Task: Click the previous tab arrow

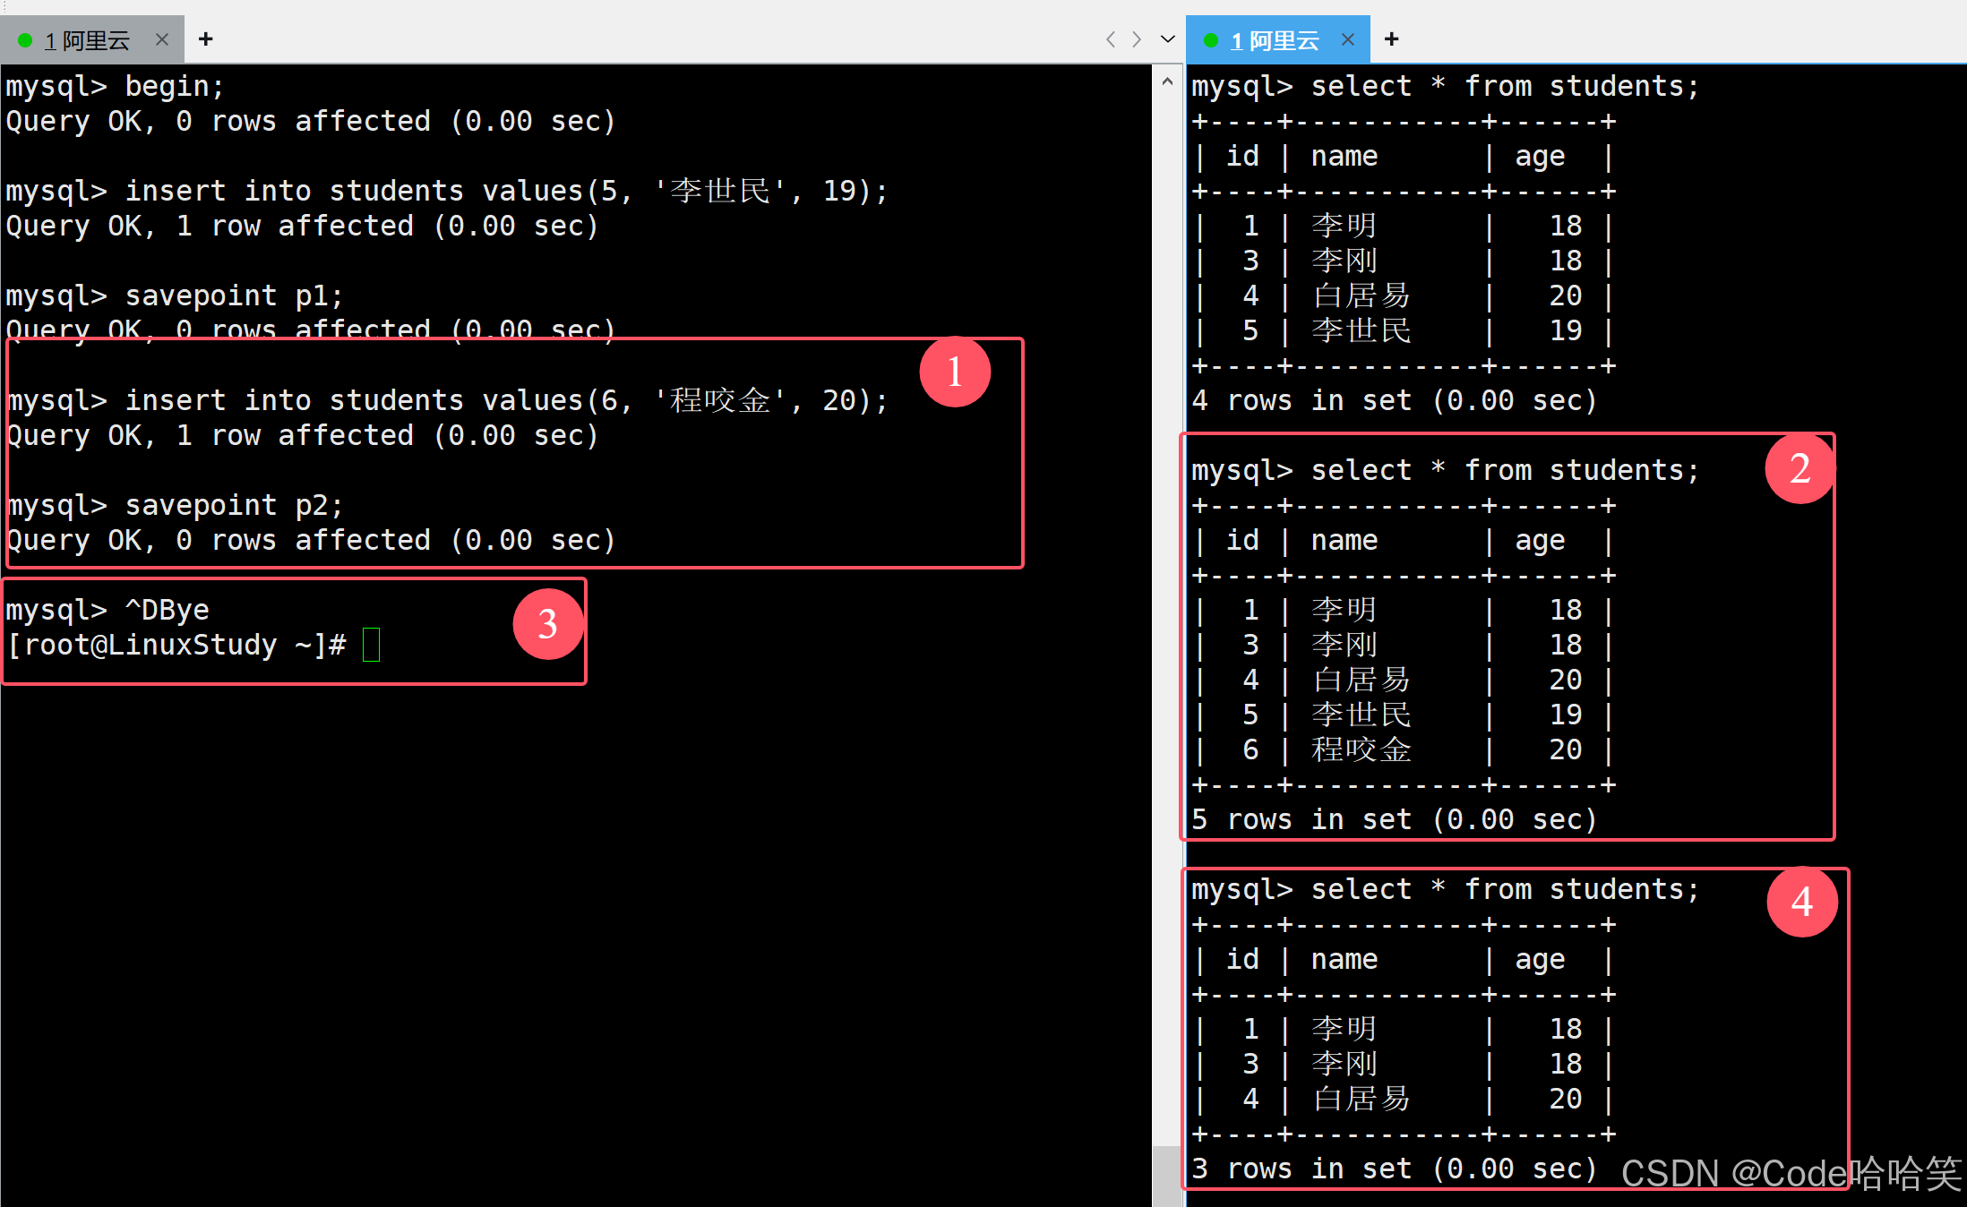Action: pyautogui.click(x=1111, y=39)
